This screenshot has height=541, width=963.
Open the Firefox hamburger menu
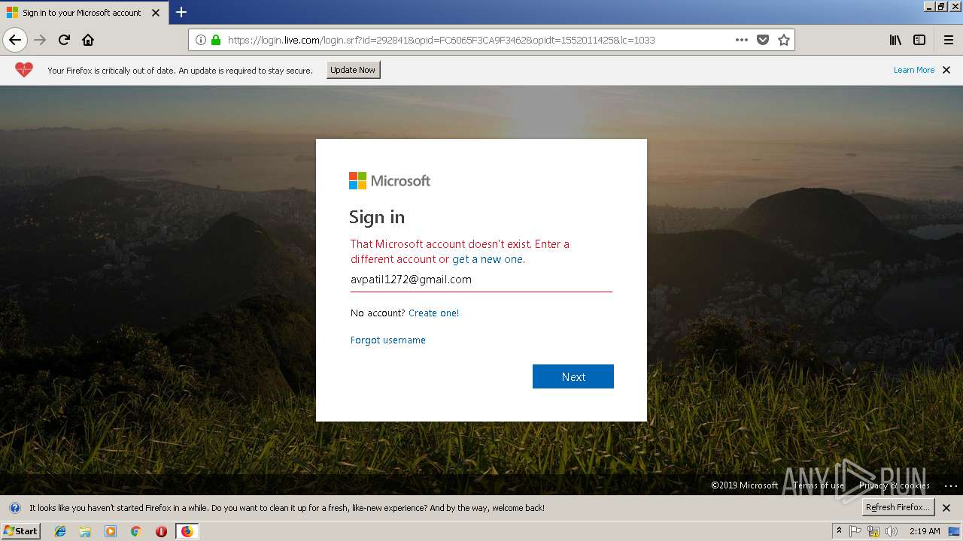(x=948, y=40)
